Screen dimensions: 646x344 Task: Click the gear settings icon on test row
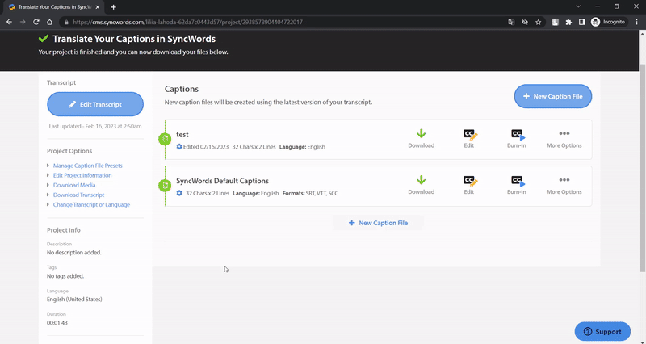tap(179, 147)
